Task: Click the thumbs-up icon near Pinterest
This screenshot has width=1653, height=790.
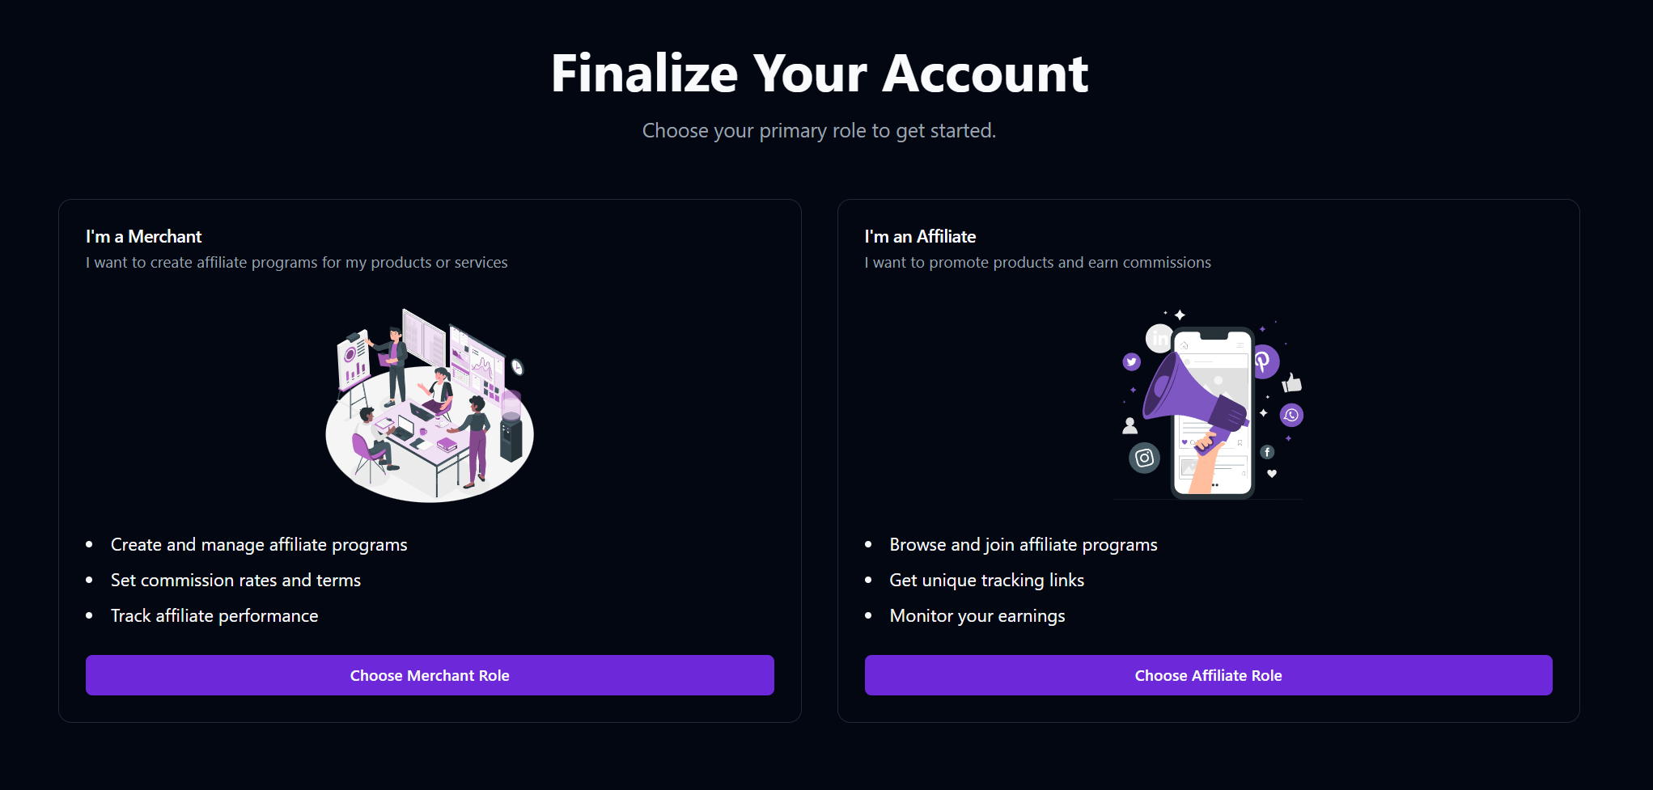Action: [x=1292, y=382]
